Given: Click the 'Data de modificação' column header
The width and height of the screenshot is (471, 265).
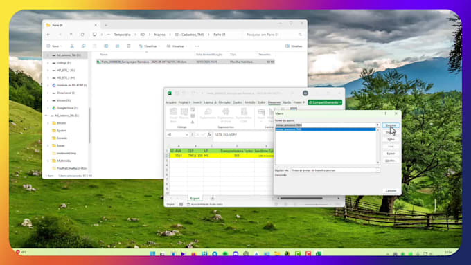Looking at the screenshot, I should pos(208,55).
